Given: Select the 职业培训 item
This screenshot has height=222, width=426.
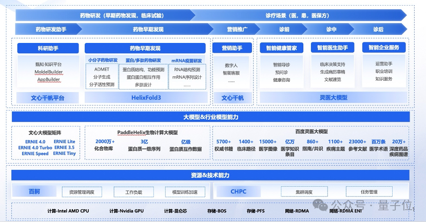Looking at the screenshot, I should [x=384, y=71].
